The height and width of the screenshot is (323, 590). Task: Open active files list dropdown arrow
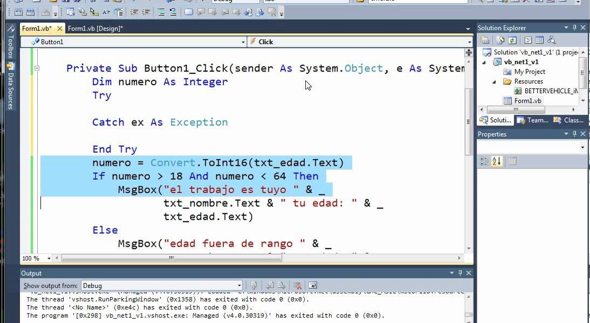(x=468, y=29)
